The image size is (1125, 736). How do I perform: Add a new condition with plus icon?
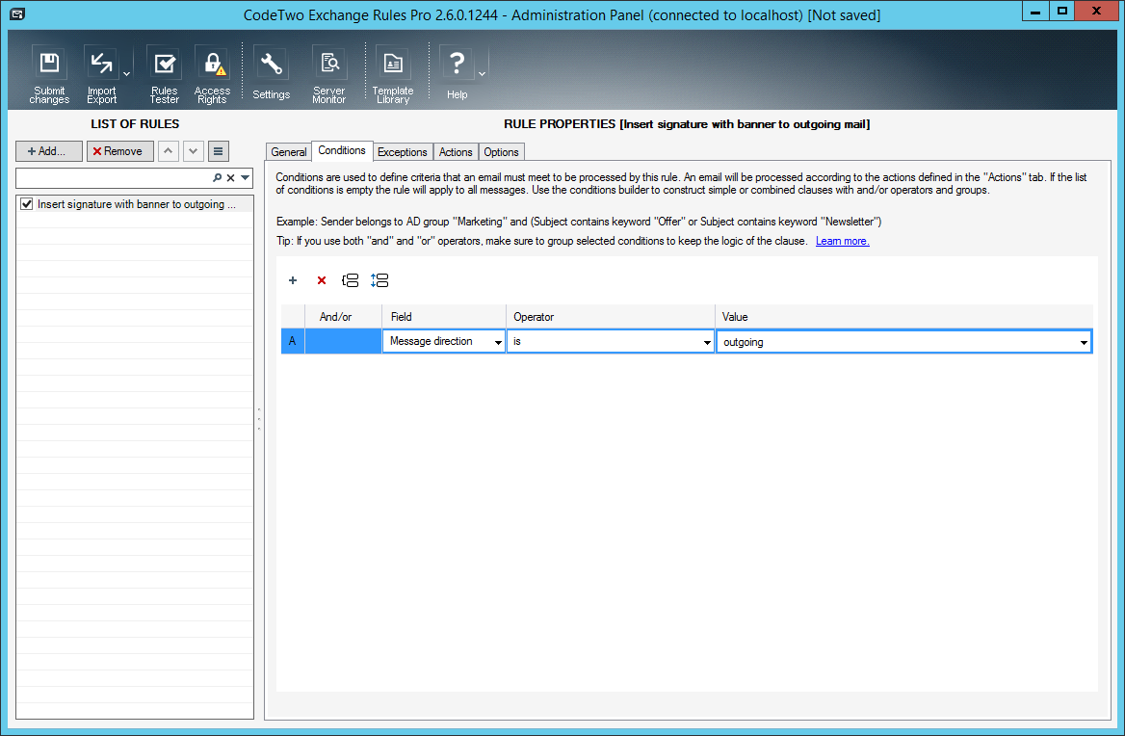pos(293,280)
